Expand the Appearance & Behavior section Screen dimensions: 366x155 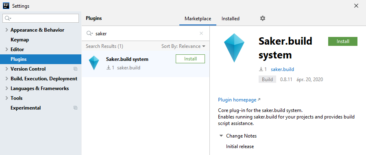point(7,30)
